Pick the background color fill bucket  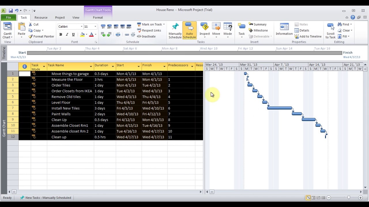(82, 34)
